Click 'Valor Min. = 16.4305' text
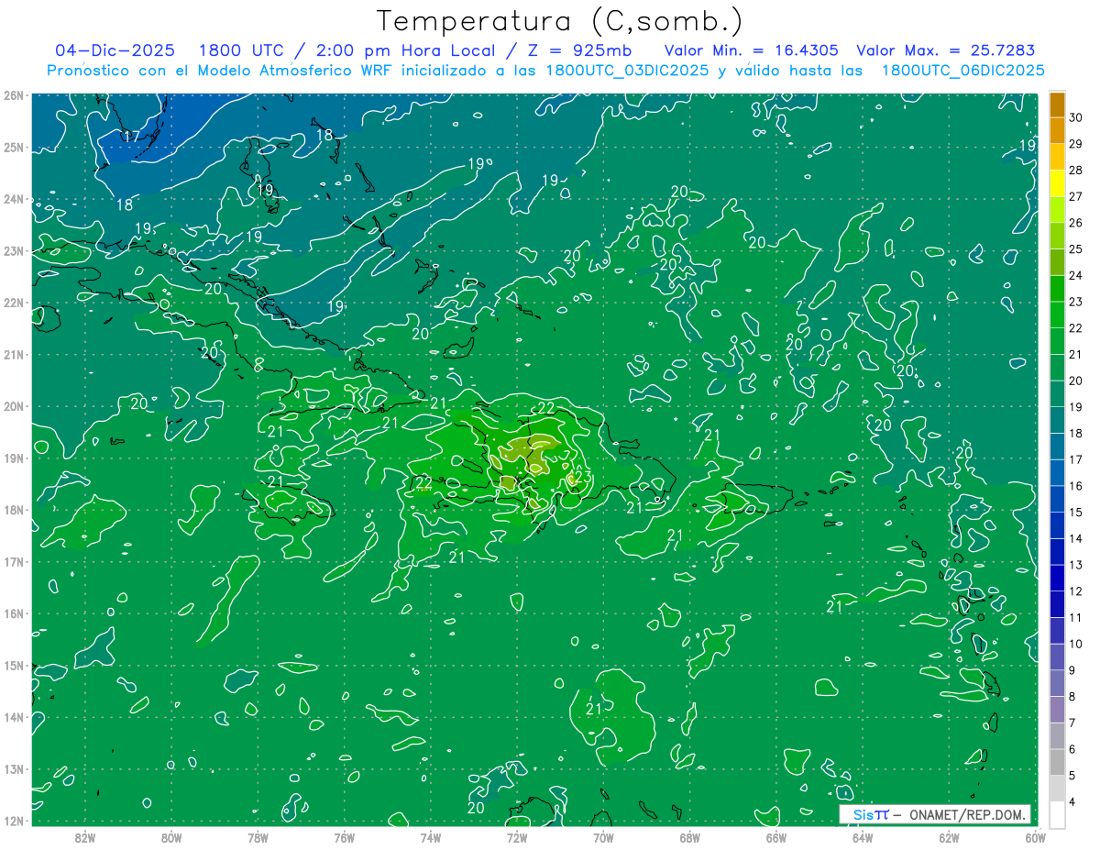This screenshot has height=850, width=1100. (x=751, y=50)
